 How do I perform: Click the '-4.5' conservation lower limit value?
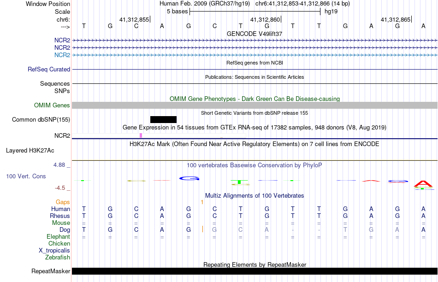tap(60, 188)
